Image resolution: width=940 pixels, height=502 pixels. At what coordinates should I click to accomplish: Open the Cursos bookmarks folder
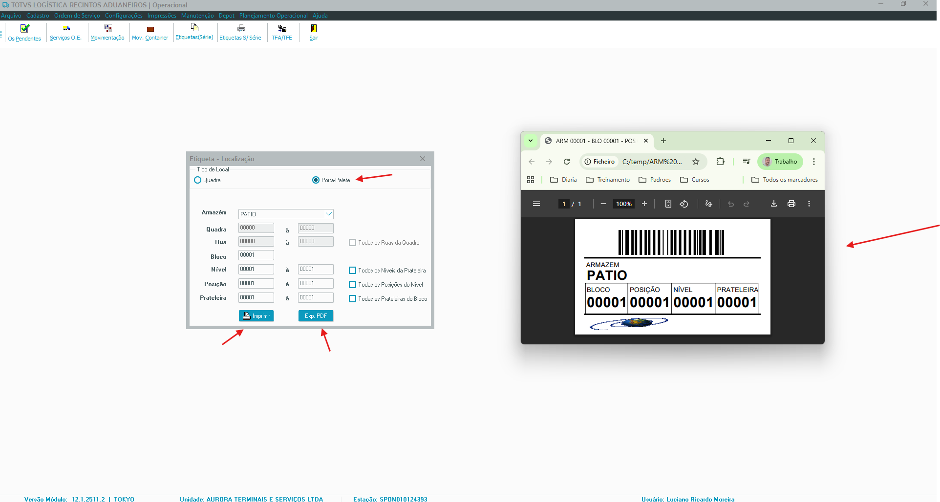tap(695, 180)
